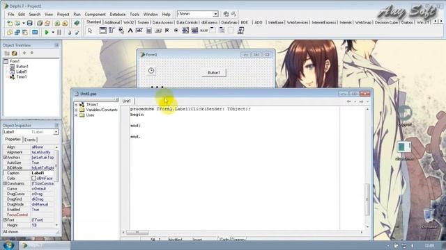The height and width of the screenshot is (250, 446).
Task: Expand Variables/Constants node in code explorer
Action: click(76, 110)
